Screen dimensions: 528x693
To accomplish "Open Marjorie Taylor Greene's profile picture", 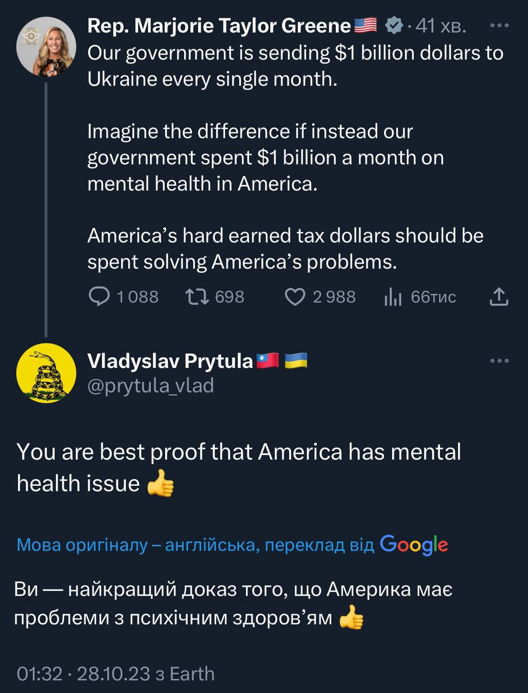I will pyautogui.click(x=46, y=50).
